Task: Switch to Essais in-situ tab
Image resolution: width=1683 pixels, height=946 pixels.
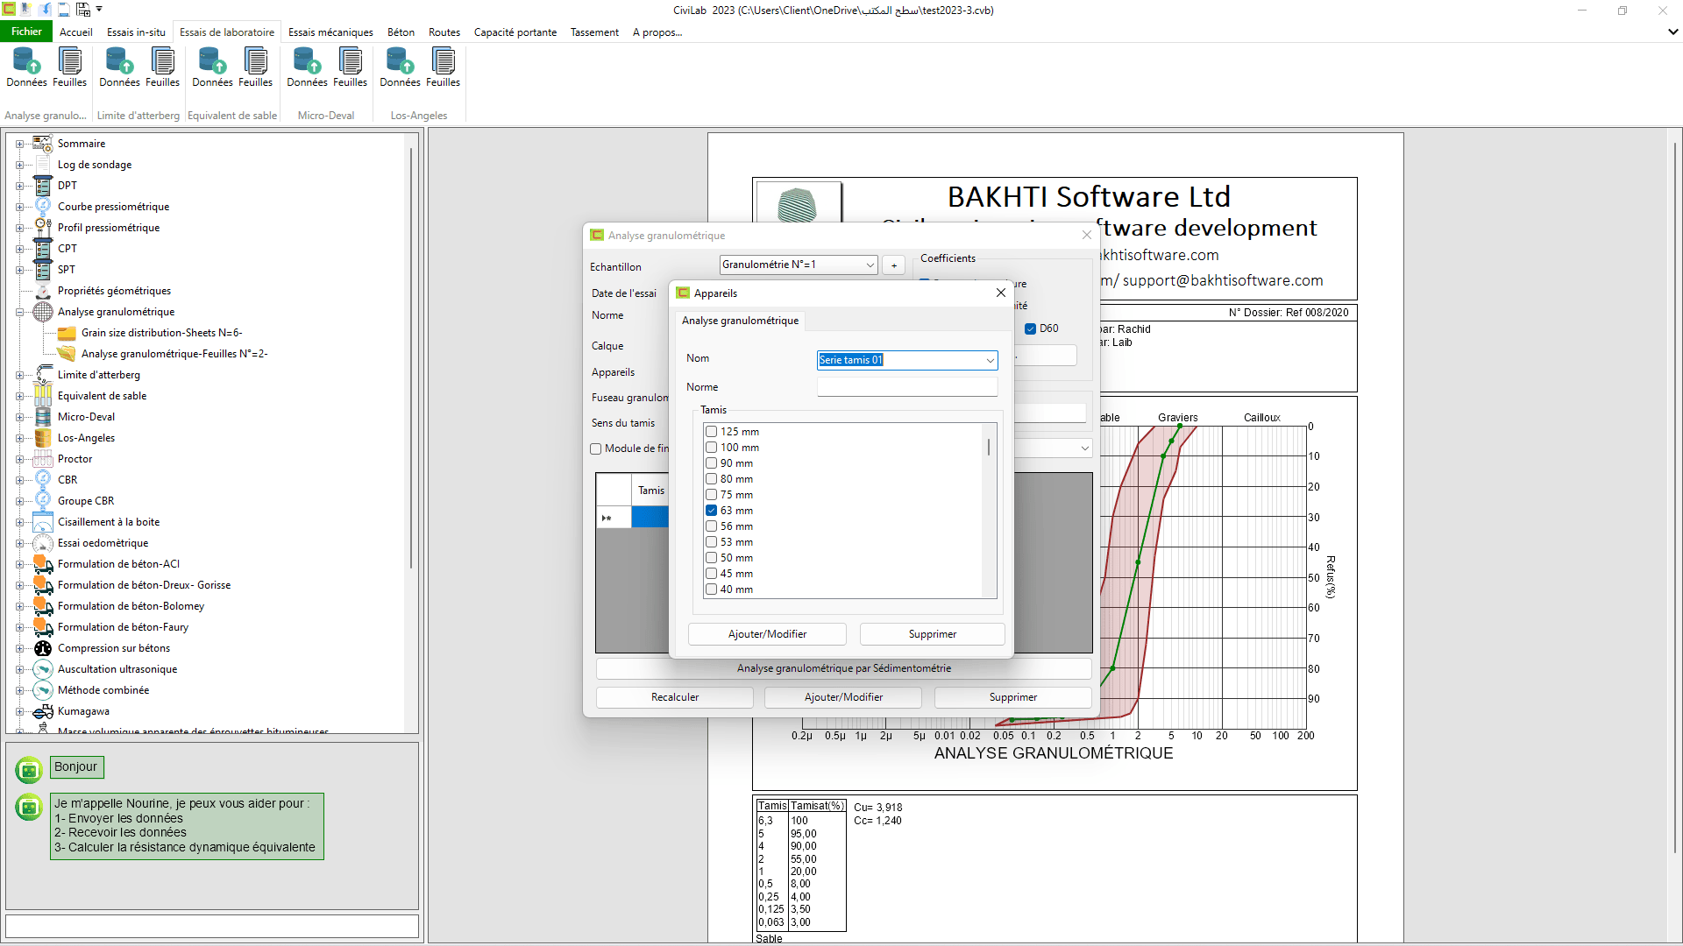Action: [136, 32]
